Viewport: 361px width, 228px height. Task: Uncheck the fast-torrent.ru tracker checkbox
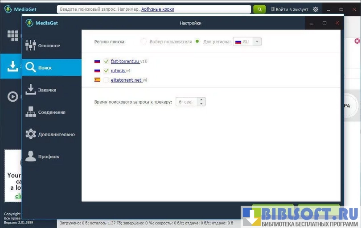(x=106, y=61)
